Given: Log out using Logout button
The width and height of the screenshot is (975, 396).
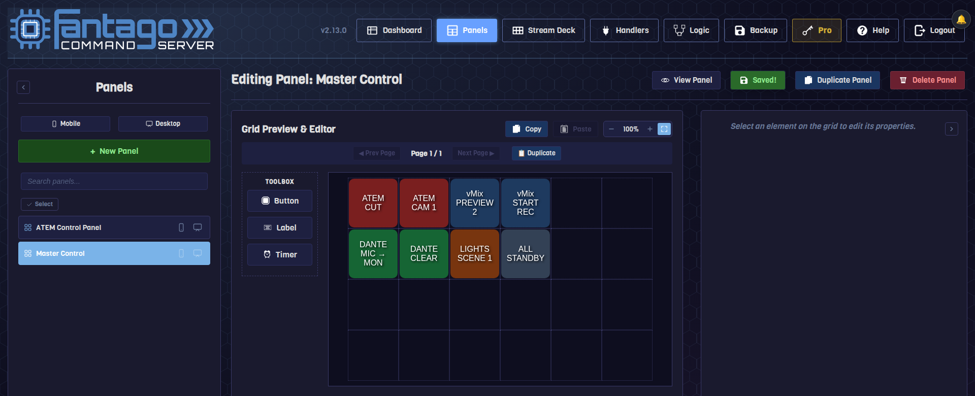Looking at the screenshot, I should click(934, 30).
